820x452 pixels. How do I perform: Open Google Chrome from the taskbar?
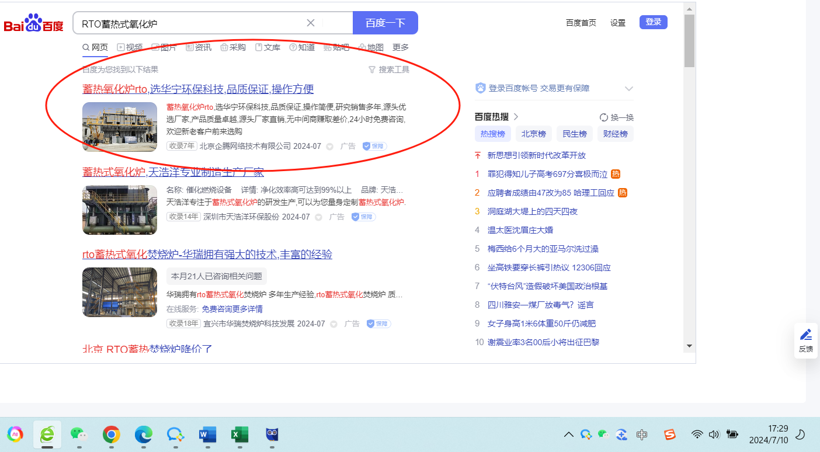pos(111,434)
